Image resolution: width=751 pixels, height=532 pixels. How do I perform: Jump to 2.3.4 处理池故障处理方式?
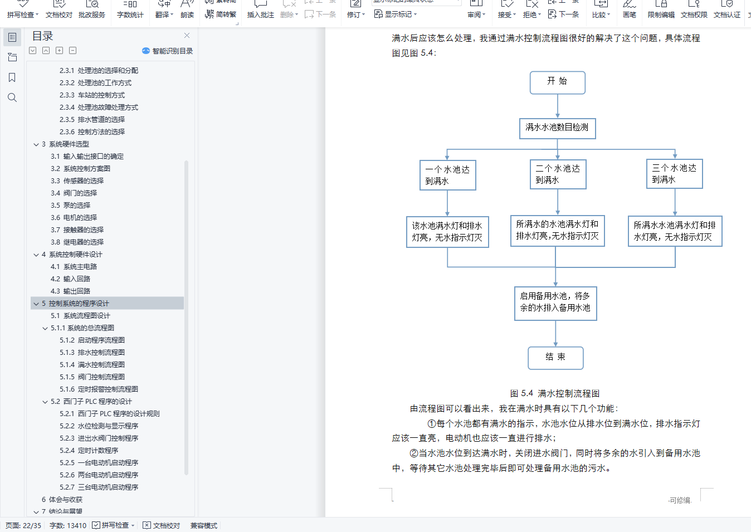click(x=99, y=108)
